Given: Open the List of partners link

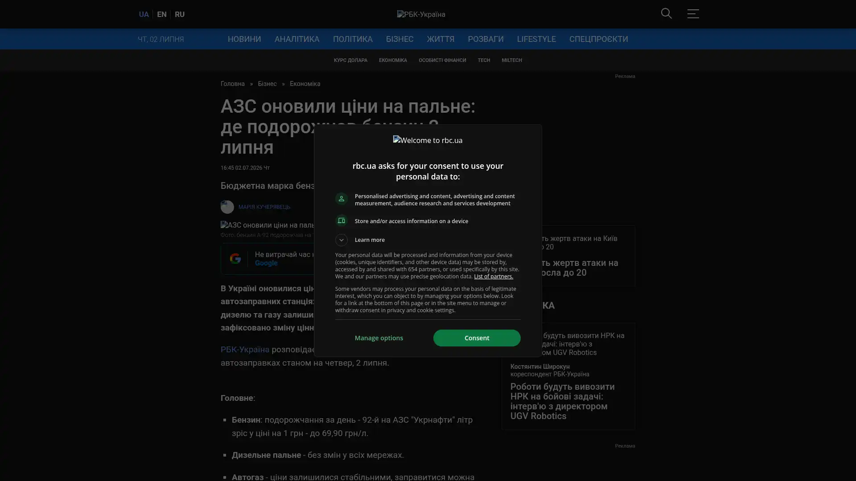Looking at the screenshot, I should click(493, 277).
